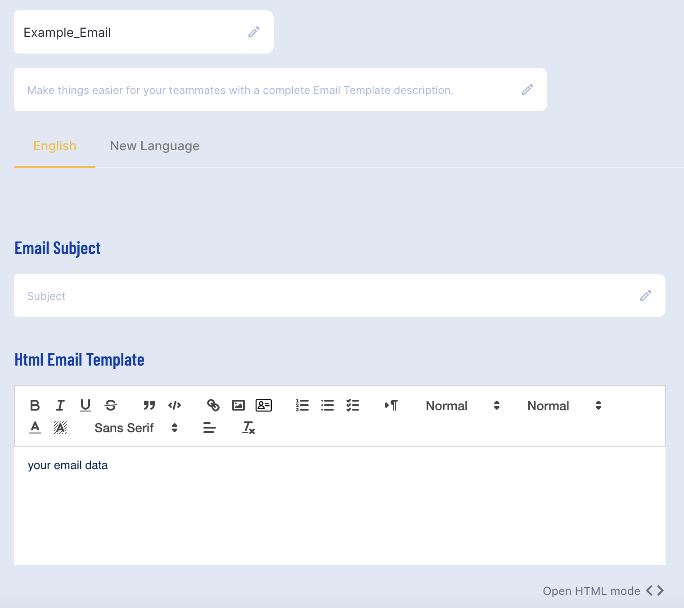Toggle italic formatting in editor toolbar
The width and height of the screenshot is (684, 608).
point(60,405)
